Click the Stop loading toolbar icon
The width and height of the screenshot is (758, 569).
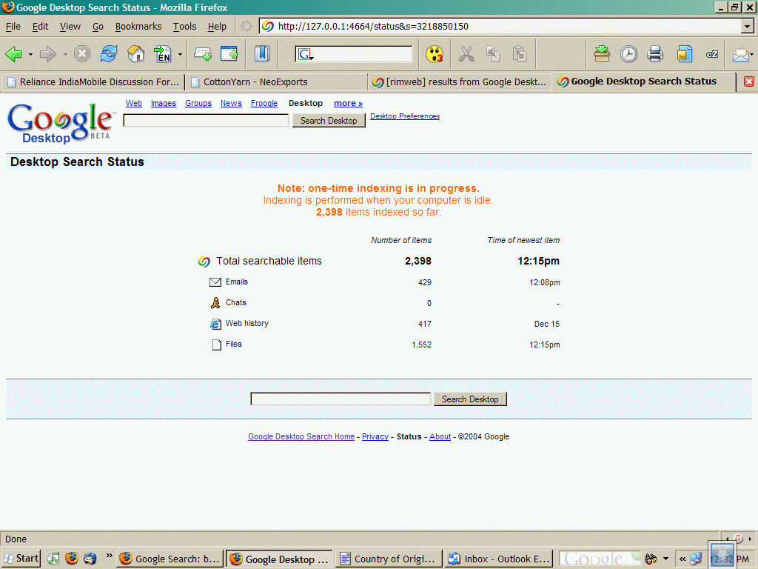[82, 53]
